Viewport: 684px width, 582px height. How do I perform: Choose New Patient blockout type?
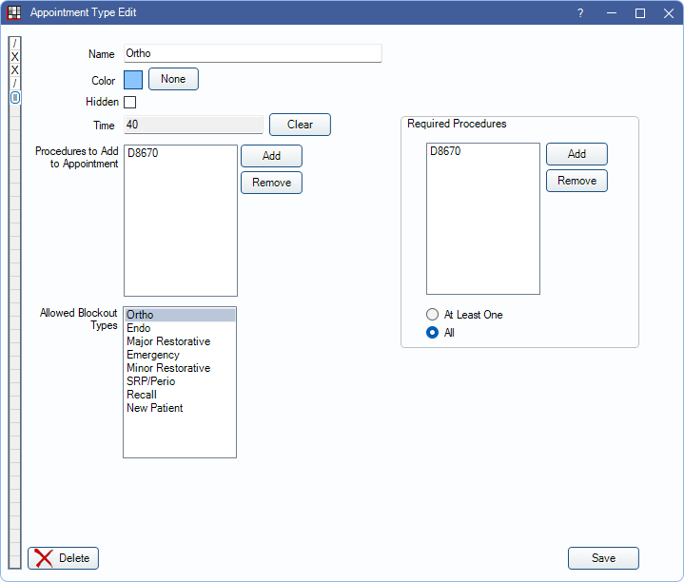point(155,408)
